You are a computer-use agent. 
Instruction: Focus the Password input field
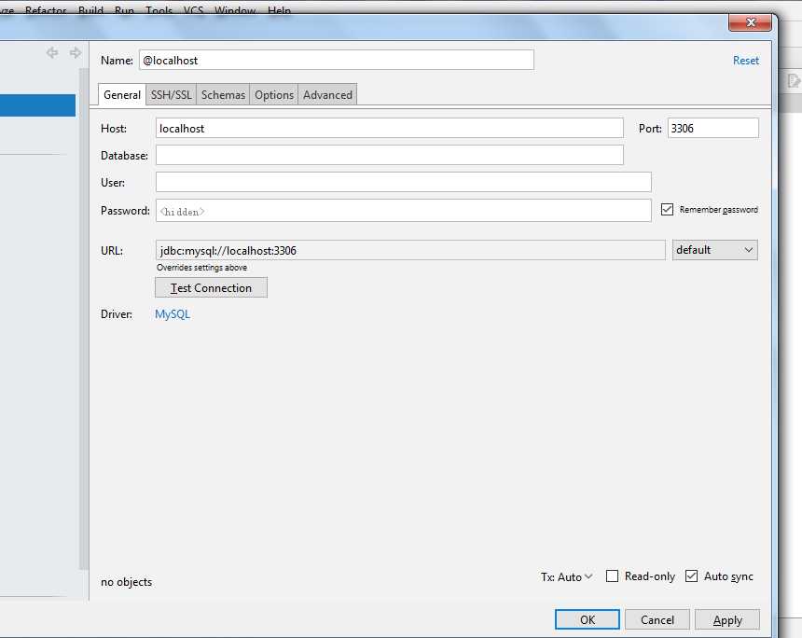click(404, 210)
